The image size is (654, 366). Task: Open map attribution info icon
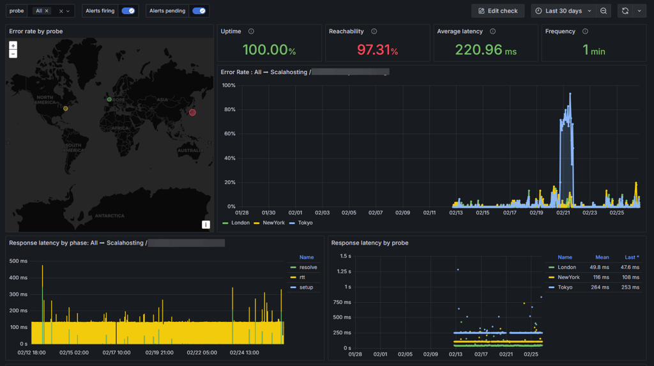point(206,225)
